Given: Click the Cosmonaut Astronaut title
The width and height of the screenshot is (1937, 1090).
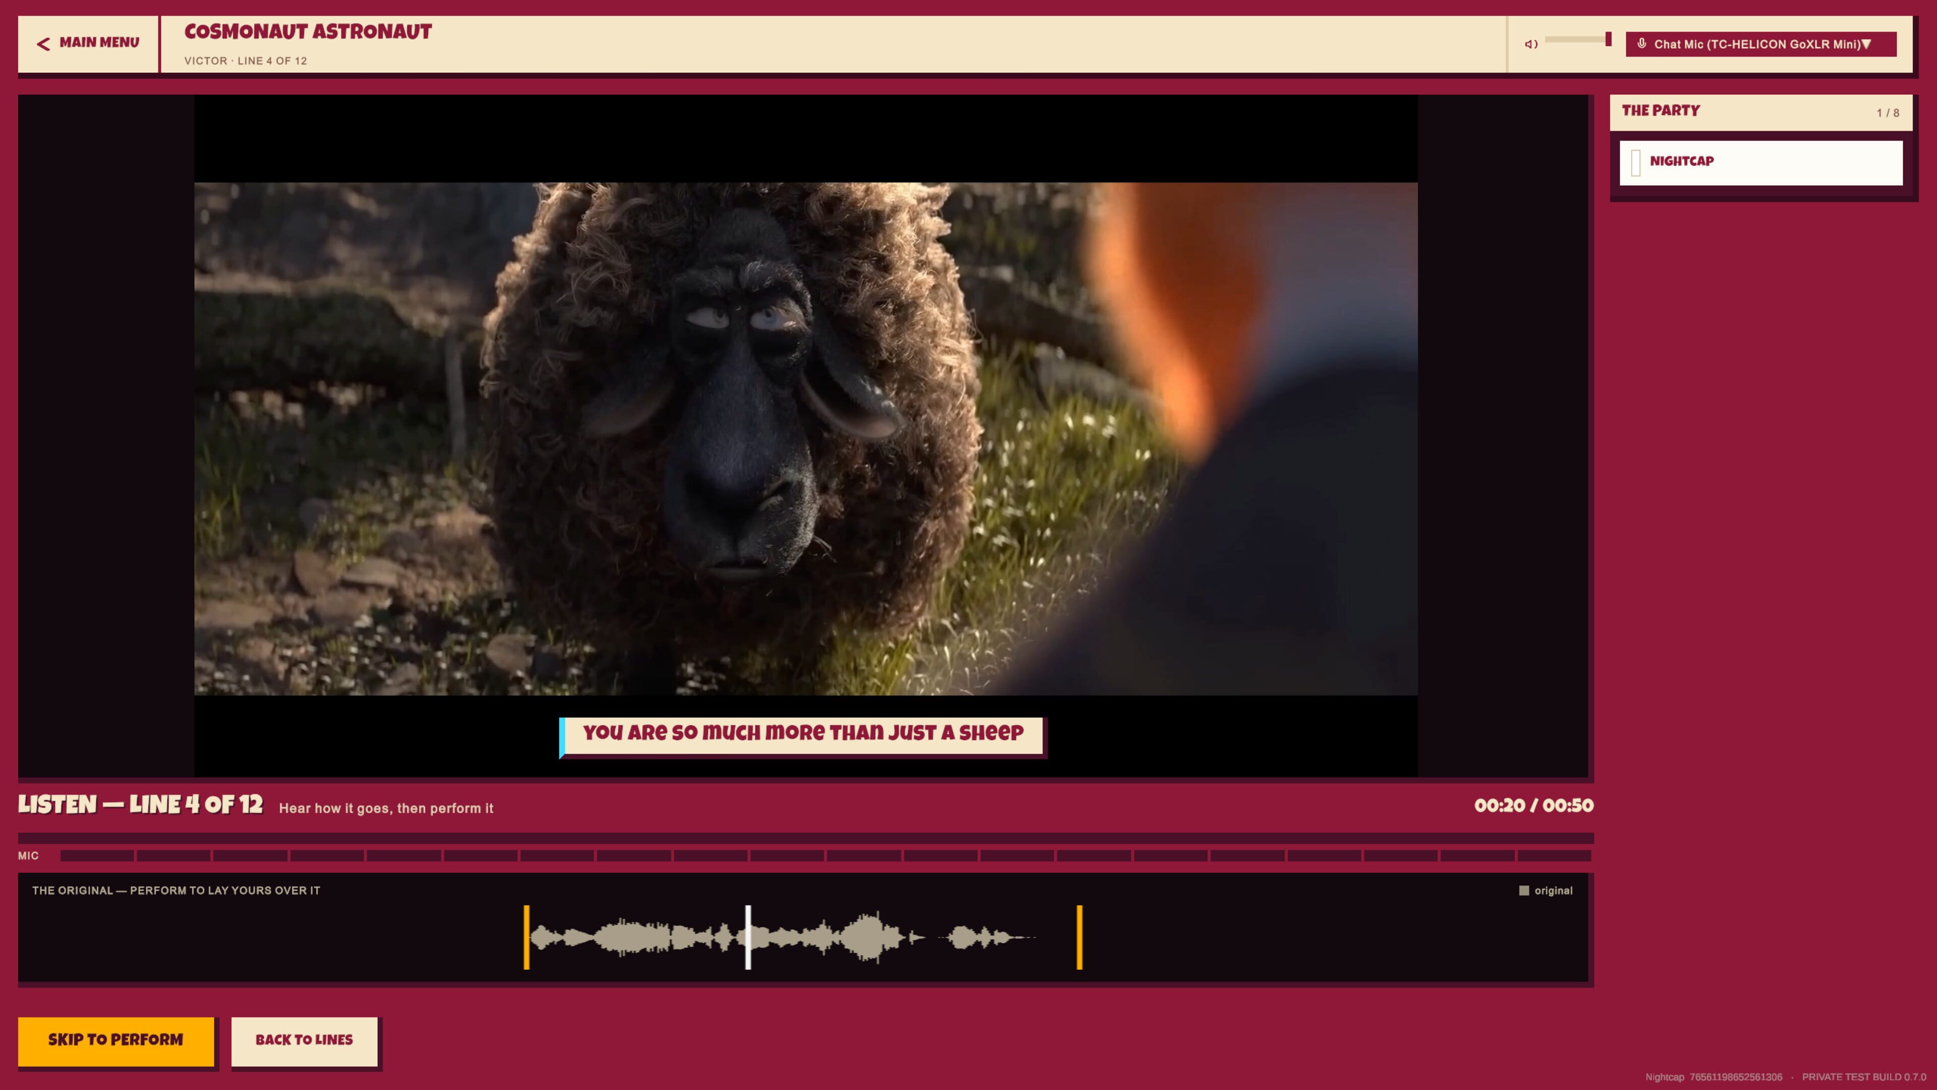Looking at the screenshot, I should point(308,32).
